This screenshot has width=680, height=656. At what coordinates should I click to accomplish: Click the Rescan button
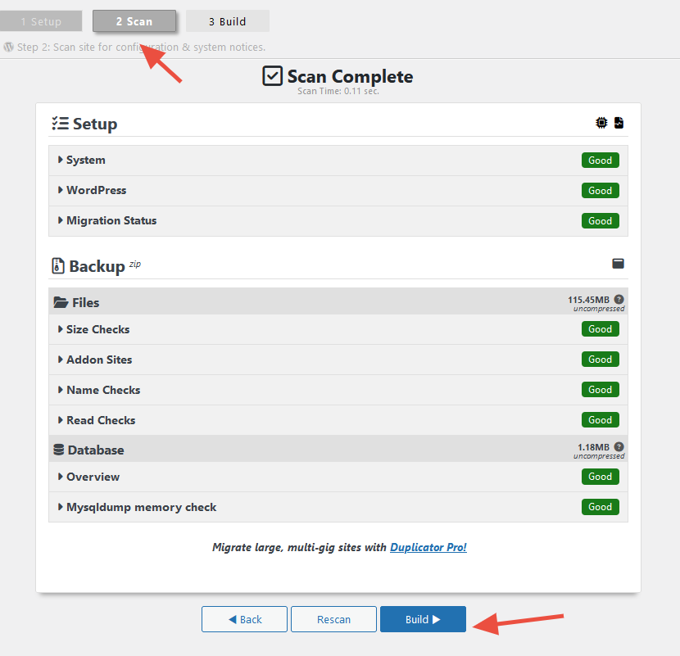point(333,619)
